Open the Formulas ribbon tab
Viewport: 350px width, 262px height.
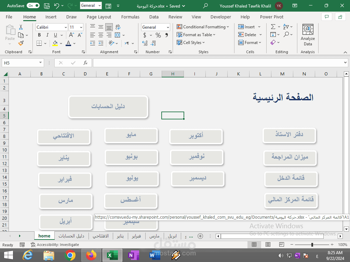pos(130,17)
